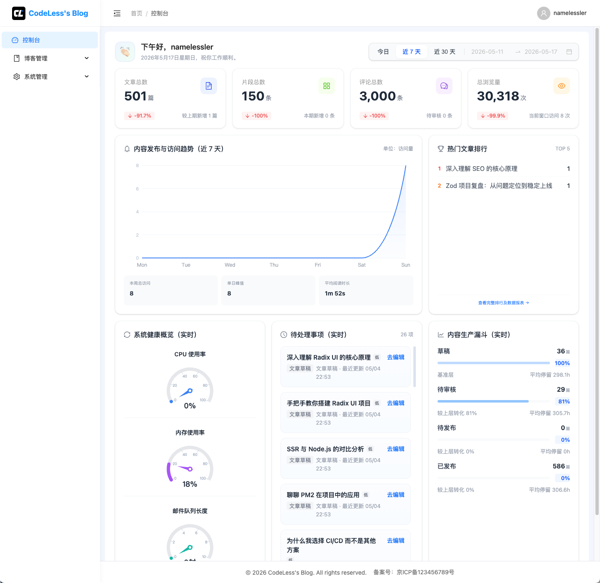Click the refresh icon beside 系统健康概览
This screenshot has width=600, height=583.
127,335
